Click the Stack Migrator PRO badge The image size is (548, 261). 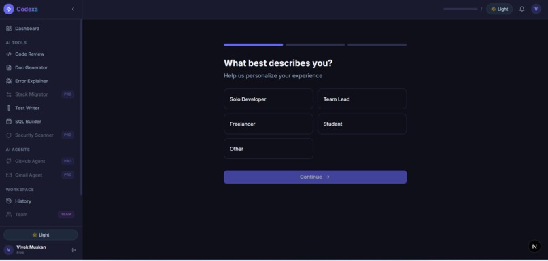68,94
